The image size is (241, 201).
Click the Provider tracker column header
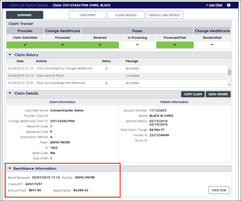click(x=25, y=31)
